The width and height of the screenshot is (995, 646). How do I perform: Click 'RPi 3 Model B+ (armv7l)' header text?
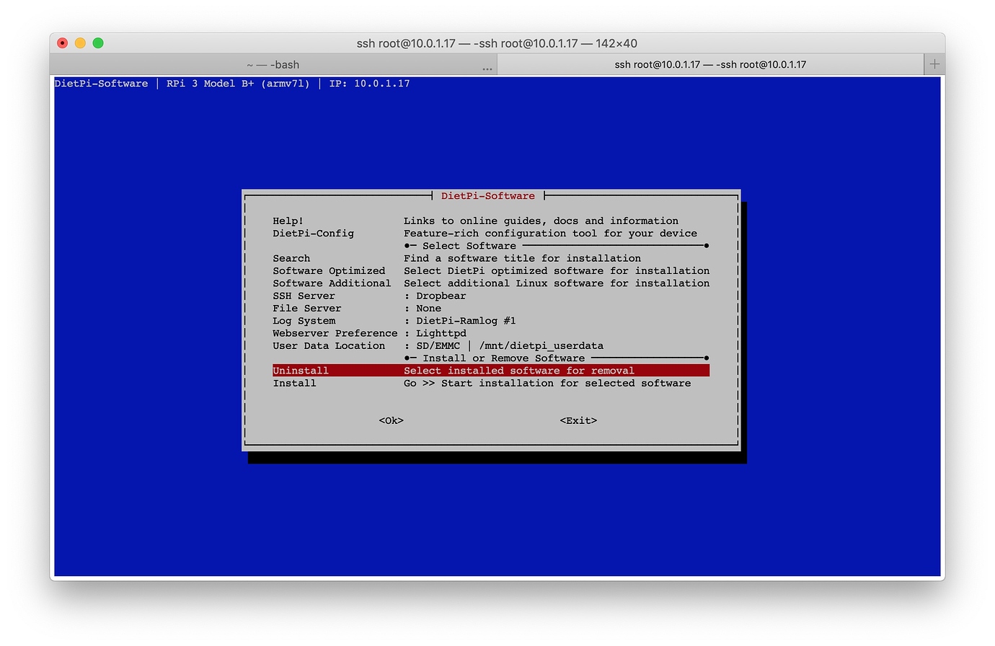238,84
